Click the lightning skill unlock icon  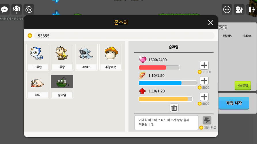point(207,120)
